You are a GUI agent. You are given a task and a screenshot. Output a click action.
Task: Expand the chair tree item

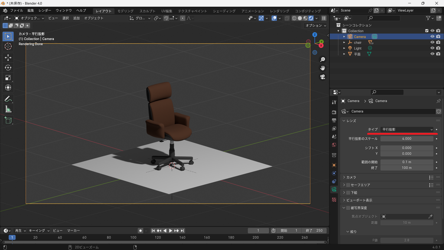[344, 43]
